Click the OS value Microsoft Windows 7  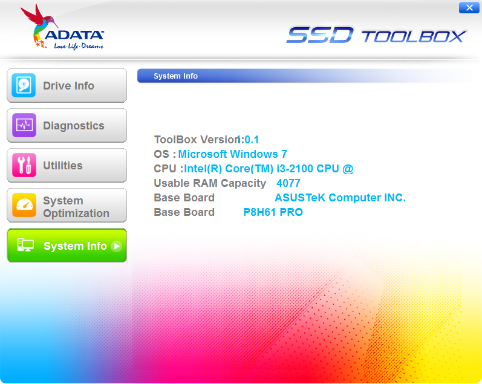coord(233,154)
